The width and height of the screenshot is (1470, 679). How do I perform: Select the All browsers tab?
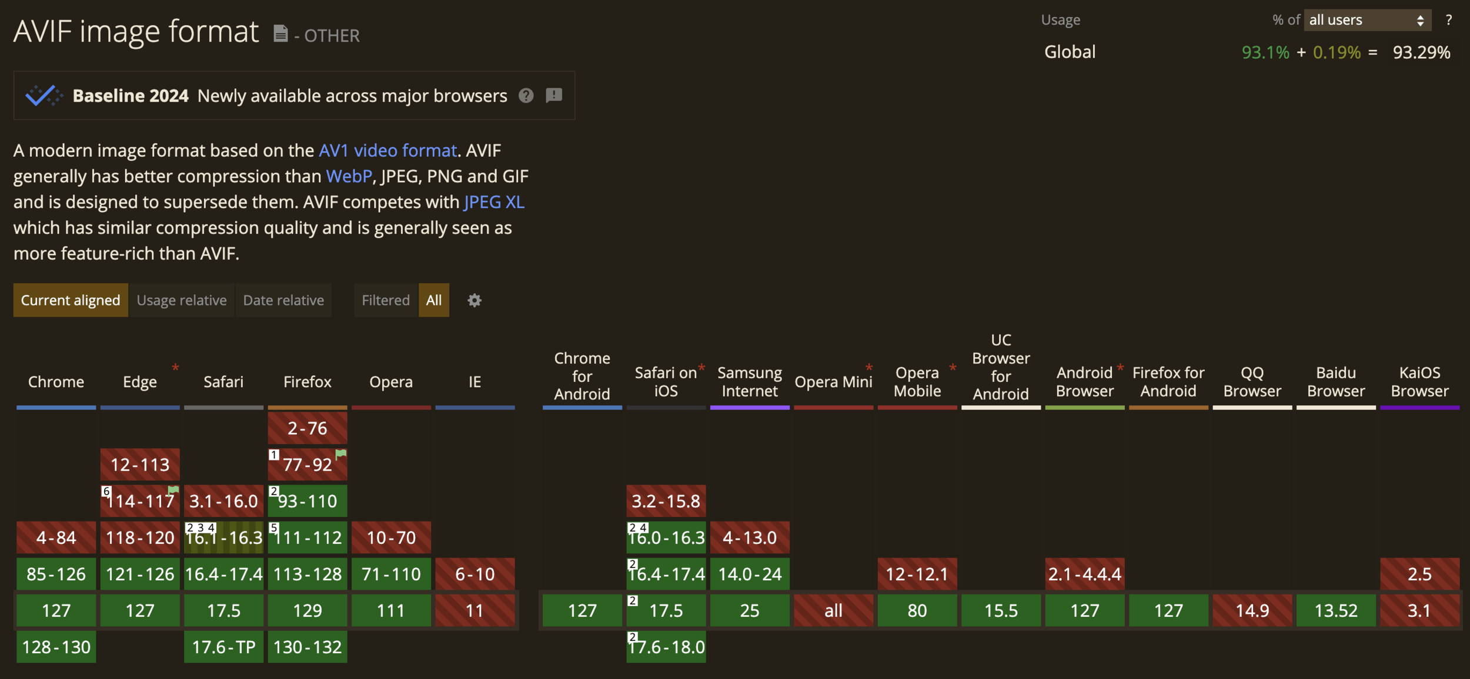(433, 300)
